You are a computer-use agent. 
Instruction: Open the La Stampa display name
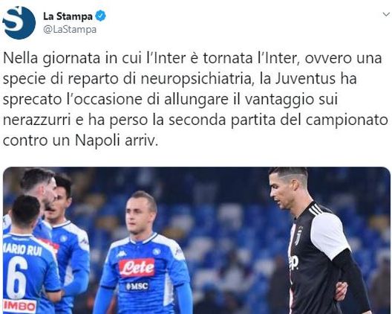tap(68, 16)
